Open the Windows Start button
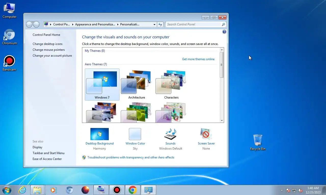This screenshot has height=195, width=326. (x=7, y=190)
